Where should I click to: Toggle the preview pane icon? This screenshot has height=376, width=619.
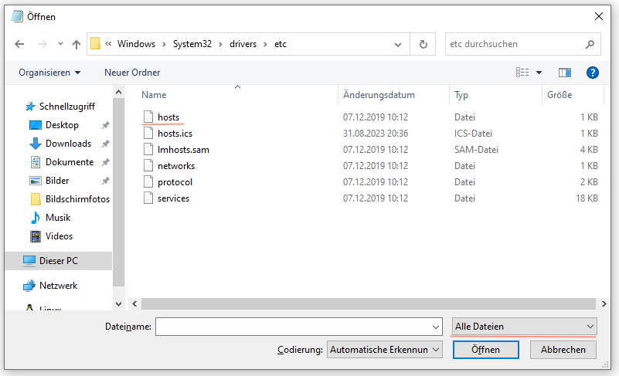(x=565, y=73)
